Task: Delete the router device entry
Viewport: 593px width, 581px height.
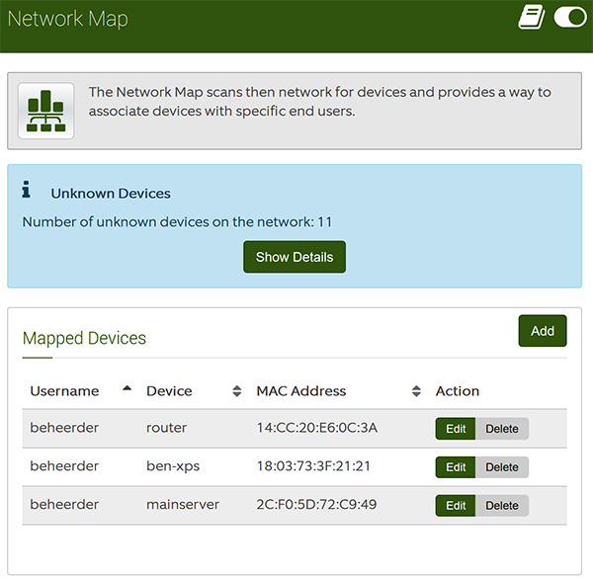Action: tap(502, 429)
